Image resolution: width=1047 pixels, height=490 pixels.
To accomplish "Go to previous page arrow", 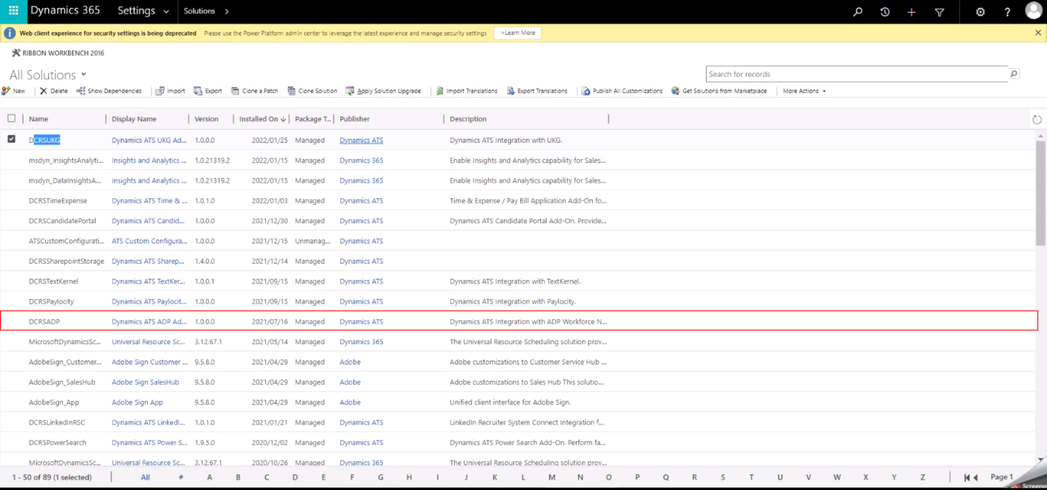I will (976, 477).
